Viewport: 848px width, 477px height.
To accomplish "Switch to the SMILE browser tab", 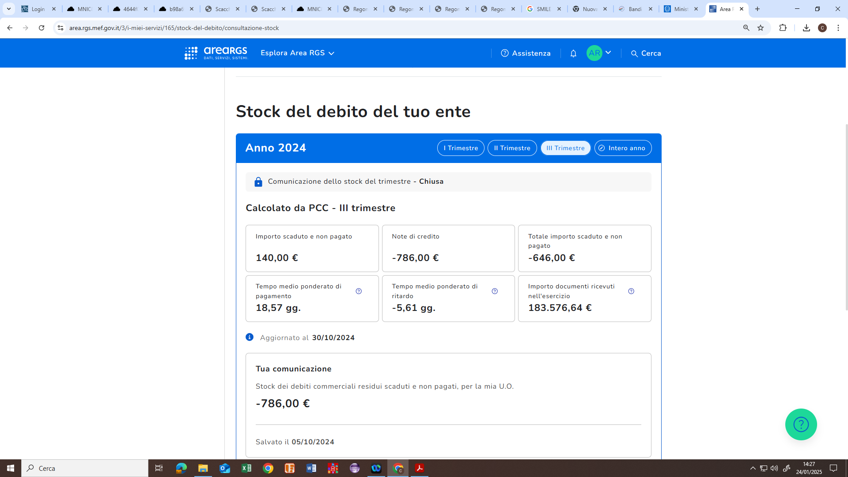I will tap(543, 9).
